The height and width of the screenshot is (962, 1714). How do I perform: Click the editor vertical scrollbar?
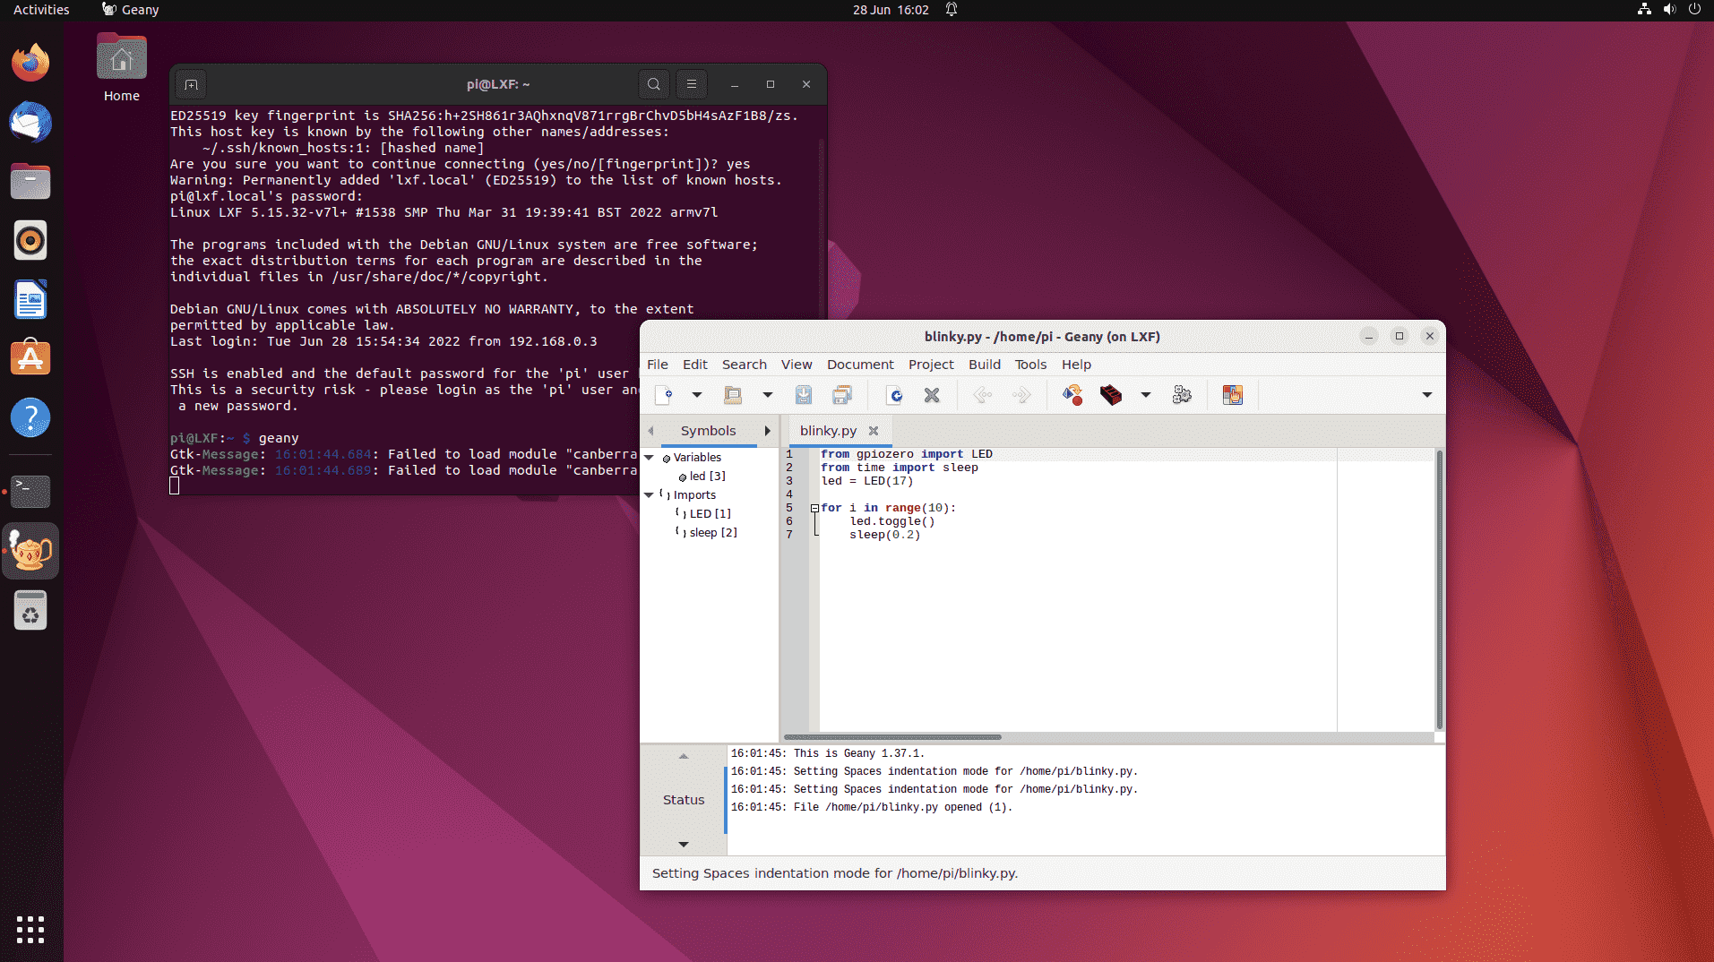coord(1439,590)
